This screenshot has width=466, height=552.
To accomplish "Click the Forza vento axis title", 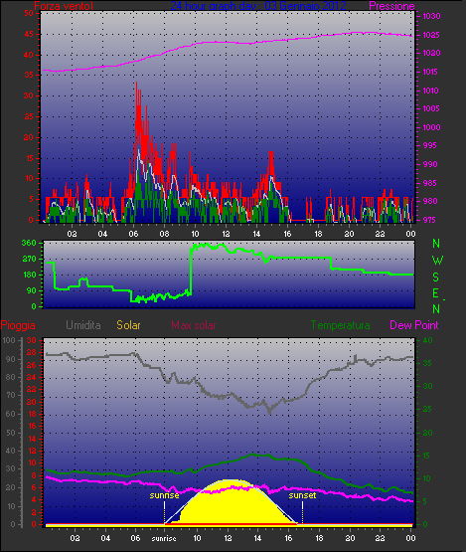I will tap(64, 6).
